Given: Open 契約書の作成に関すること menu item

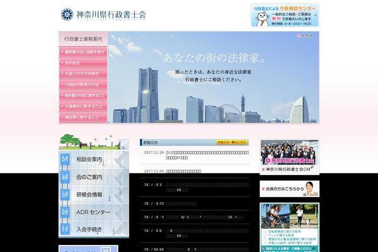Looking at the screenshot, I should click(x=83, y=96).
